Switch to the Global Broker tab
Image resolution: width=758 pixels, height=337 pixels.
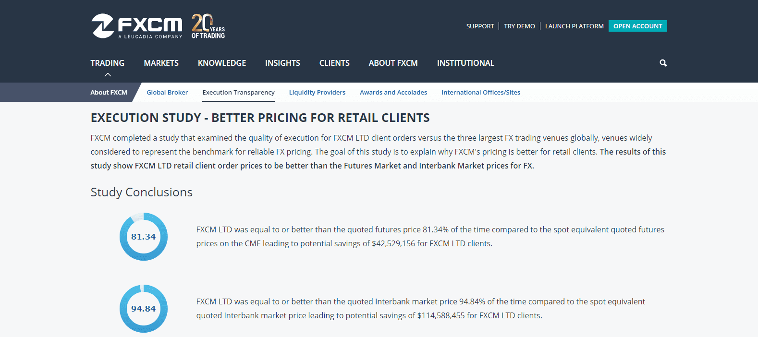[x=167, y=92]
